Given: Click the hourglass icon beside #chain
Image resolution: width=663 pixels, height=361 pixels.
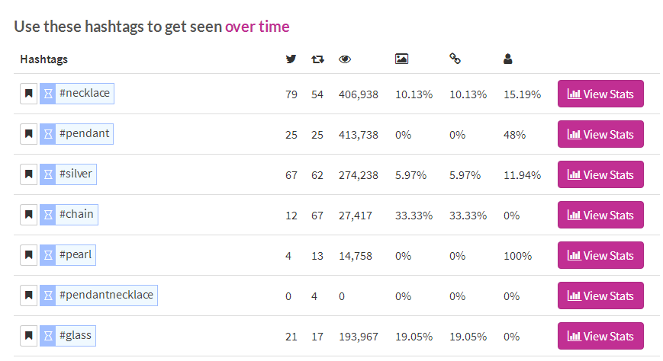Looking at the screenshot, I should coord(48,215).
